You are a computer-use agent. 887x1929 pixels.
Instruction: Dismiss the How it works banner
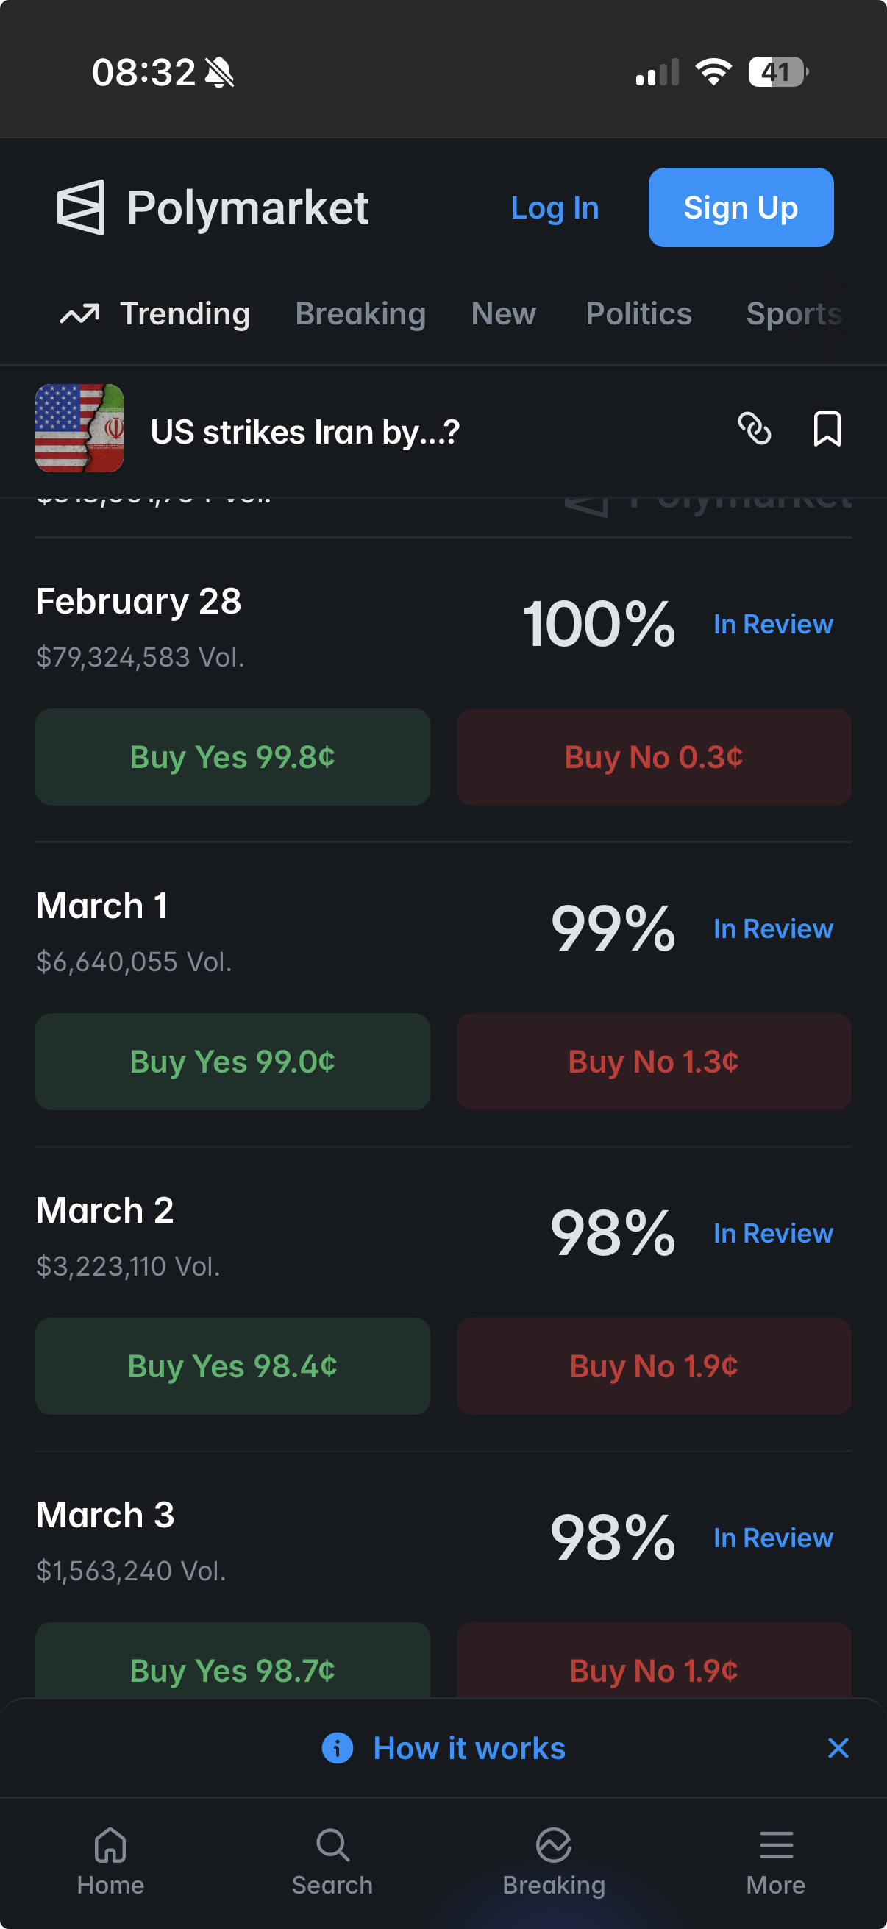click(838, 1749)
